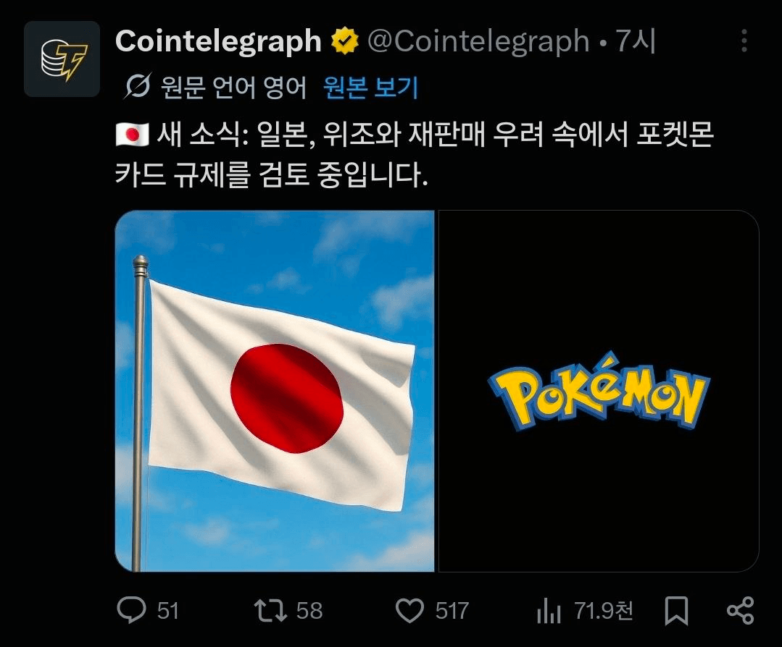
Task: Click the gold verified badge
Action: click(345, 41)
